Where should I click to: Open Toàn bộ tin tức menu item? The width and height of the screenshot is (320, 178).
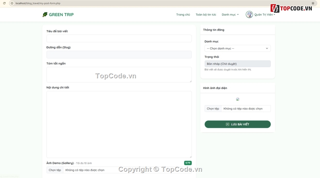[206, 14]
